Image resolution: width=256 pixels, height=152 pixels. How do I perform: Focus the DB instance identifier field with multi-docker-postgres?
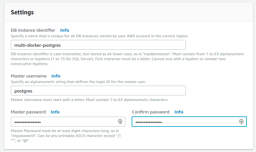[98, 45]
